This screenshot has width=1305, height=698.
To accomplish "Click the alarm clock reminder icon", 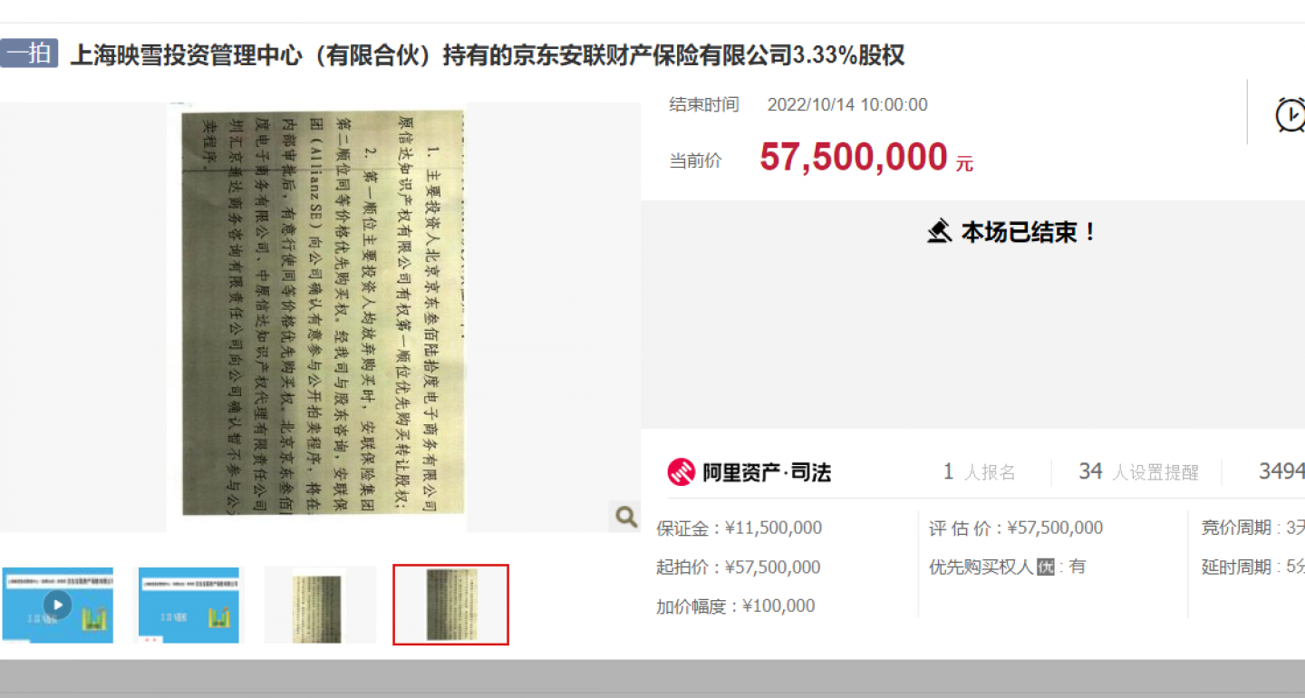I will click(x=1290, y=115).
